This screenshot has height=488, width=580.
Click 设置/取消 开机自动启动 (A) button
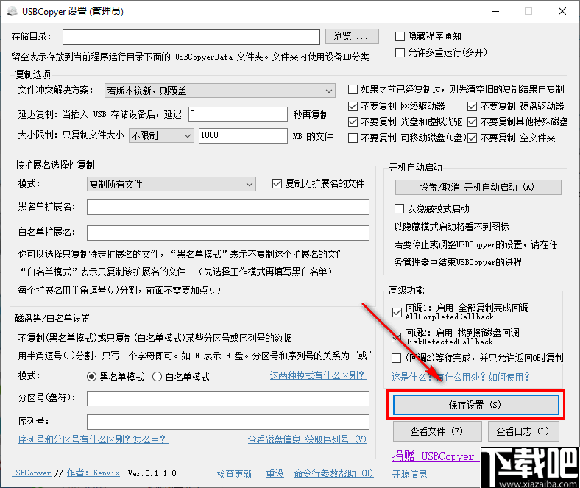478,187
